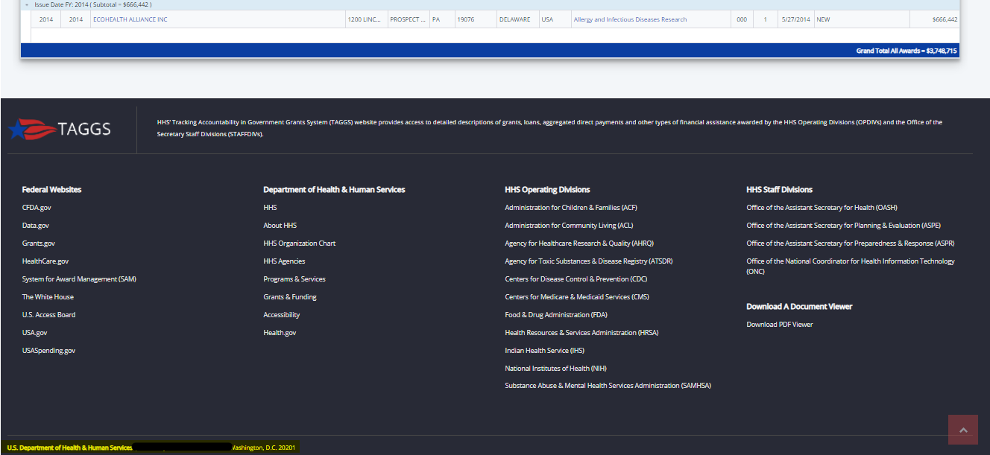The height and width of the screenshot is (455, 990).
Task: Open Office of Assistant Secretary for Health (OASH)
Action: click(x=822, y=208)
